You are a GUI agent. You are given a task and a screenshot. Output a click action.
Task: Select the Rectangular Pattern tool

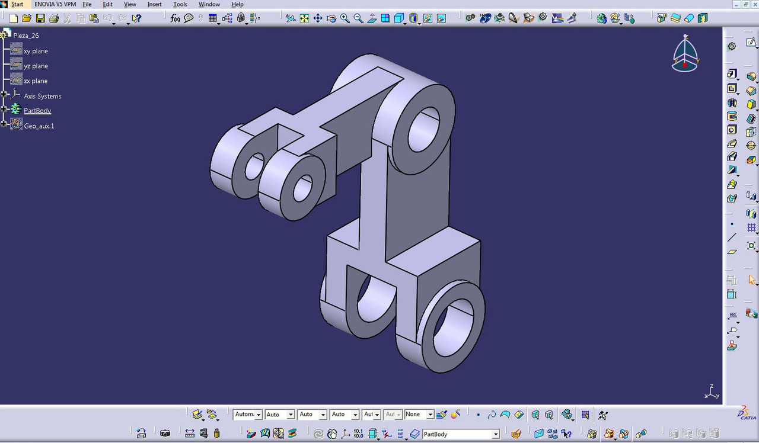[x=751, y=227]
